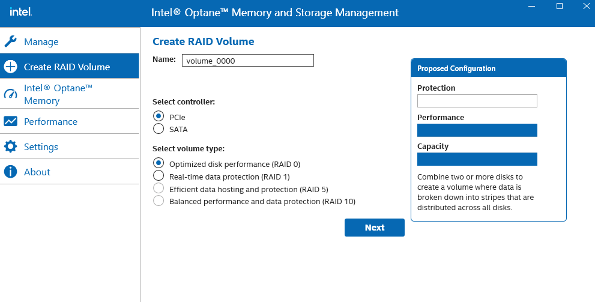Click the About info icon
Screen dimensions: 595x302
[11, 172]
